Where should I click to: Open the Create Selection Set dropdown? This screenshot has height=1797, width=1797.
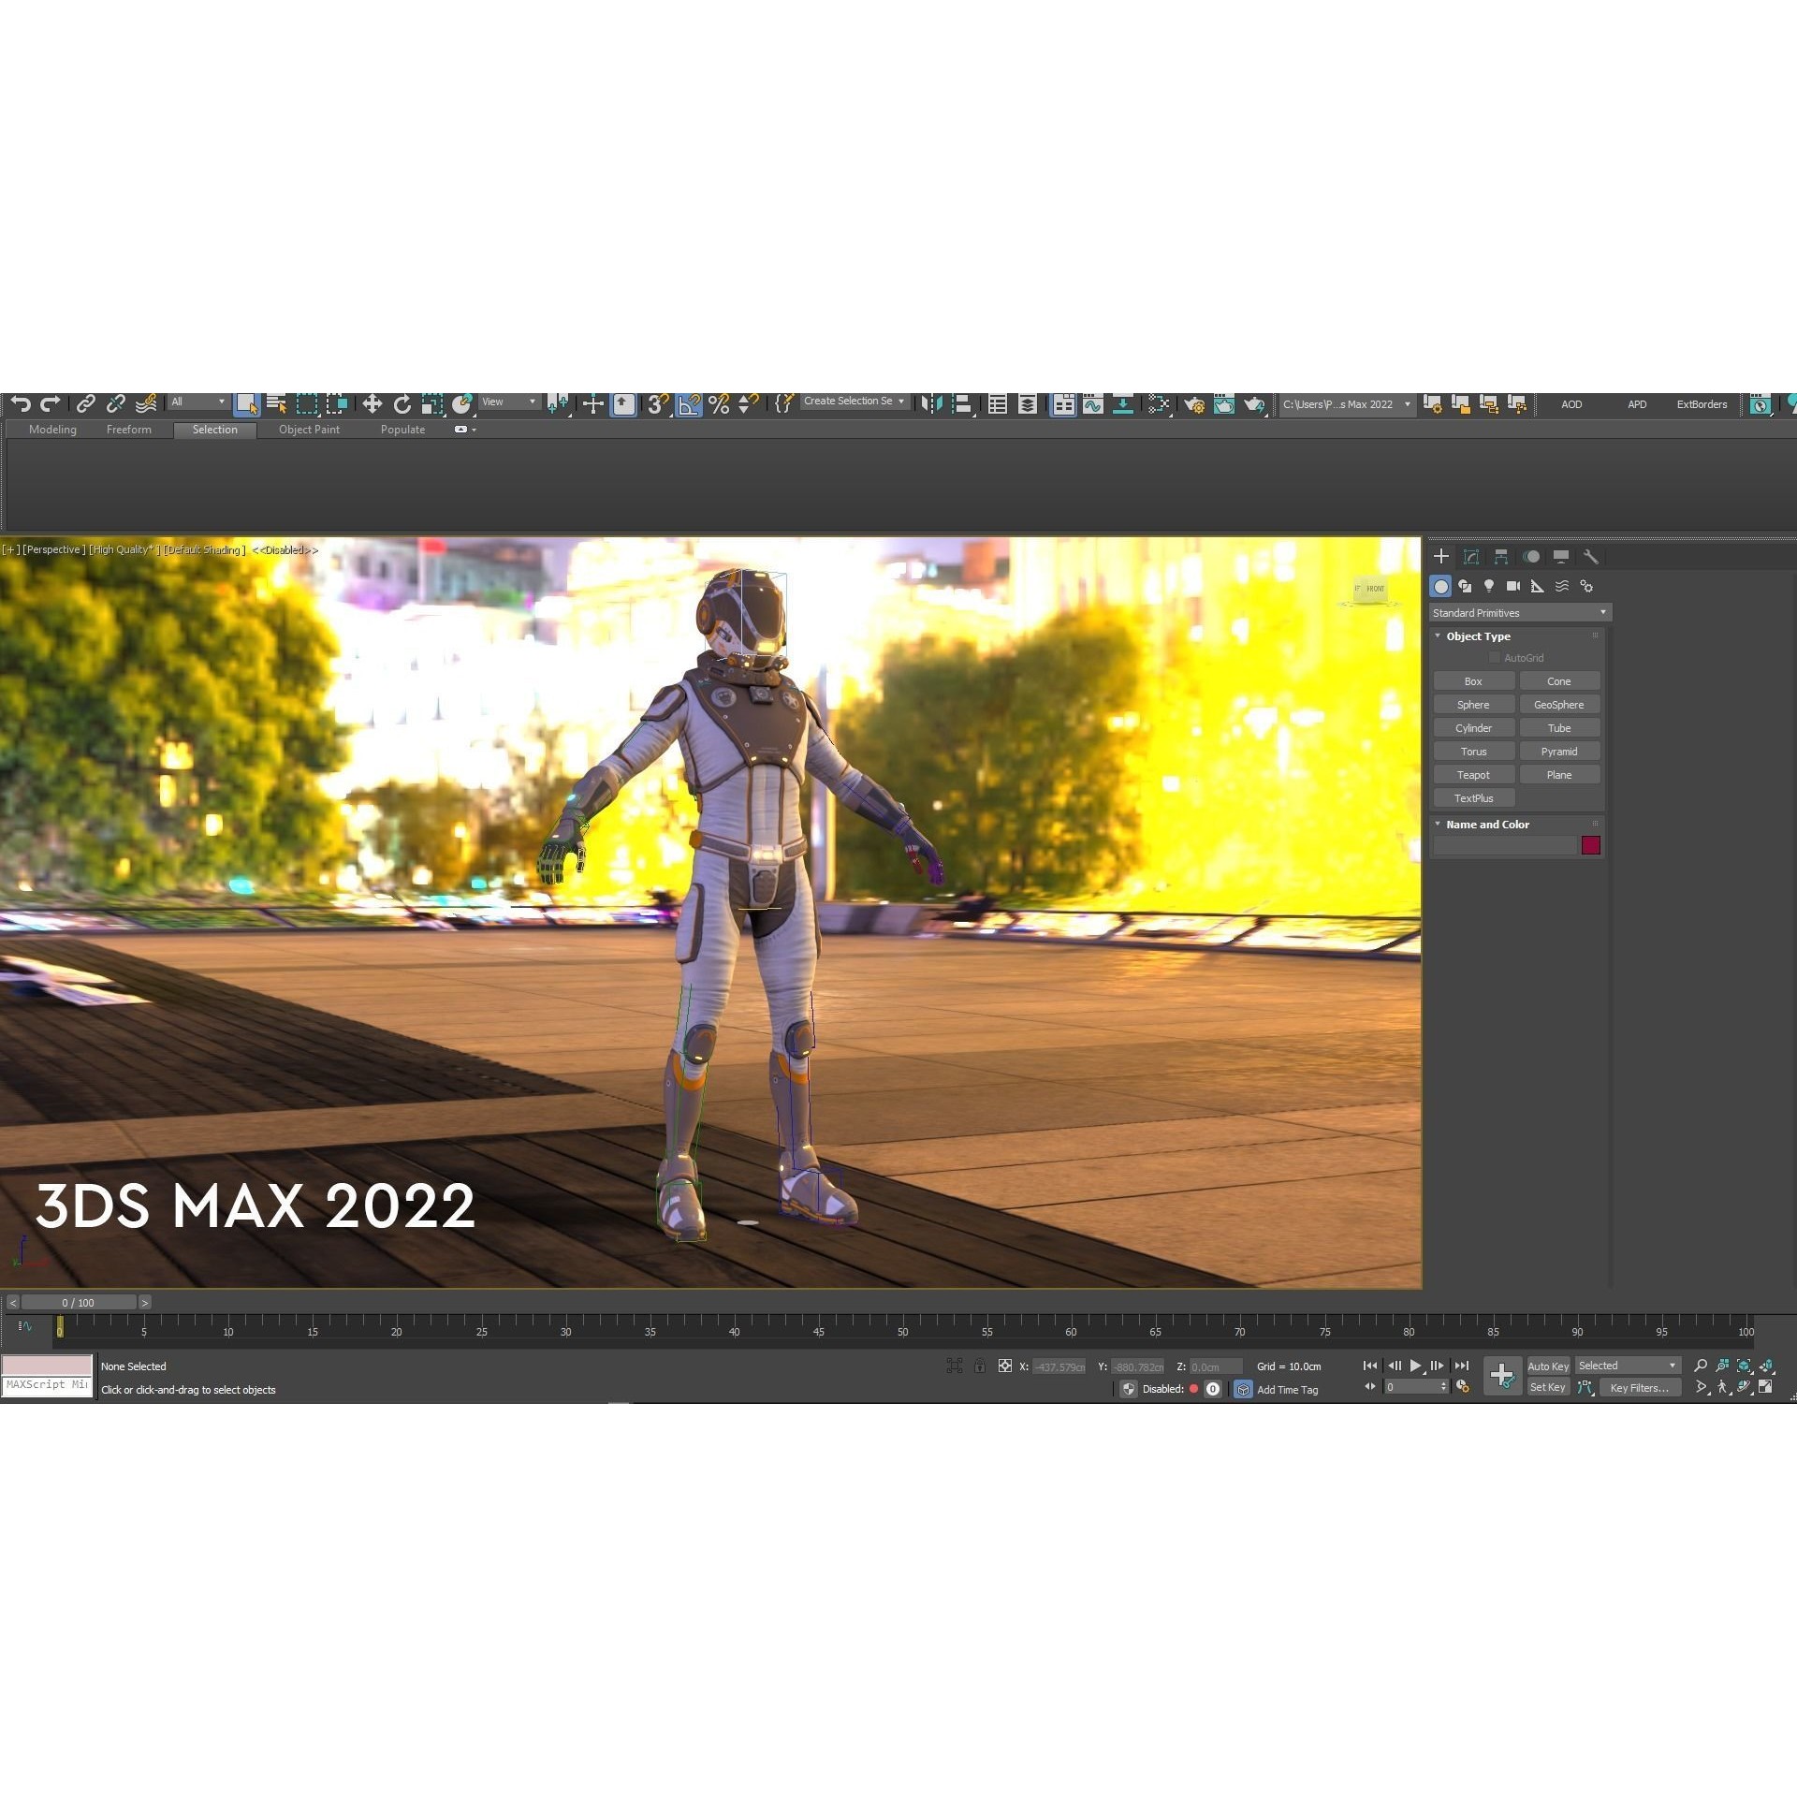(855, 401)
